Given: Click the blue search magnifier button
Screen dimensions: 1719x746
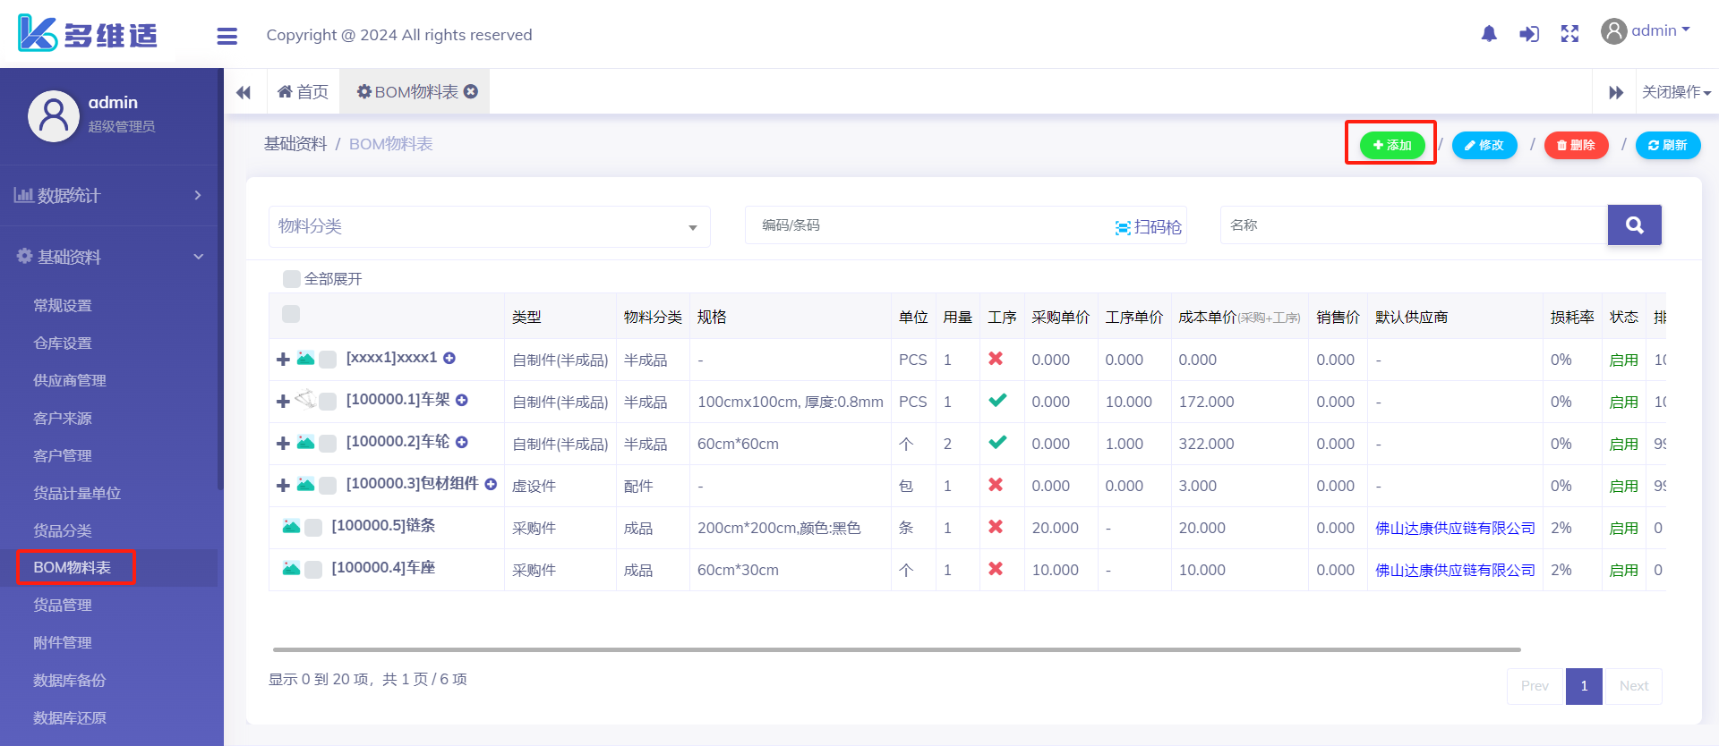Looking at the screenshot, I should 1634,225.
